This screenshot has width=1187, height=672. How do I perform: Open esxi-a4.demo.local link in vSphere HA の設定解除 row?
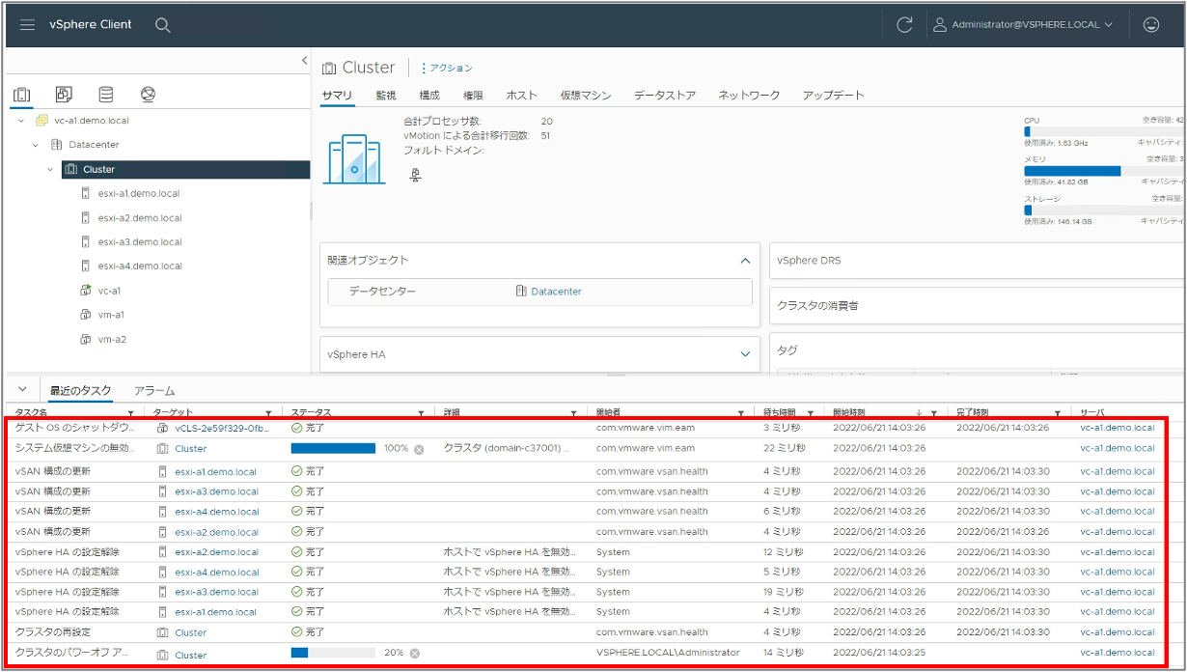(x=216, y=572)
